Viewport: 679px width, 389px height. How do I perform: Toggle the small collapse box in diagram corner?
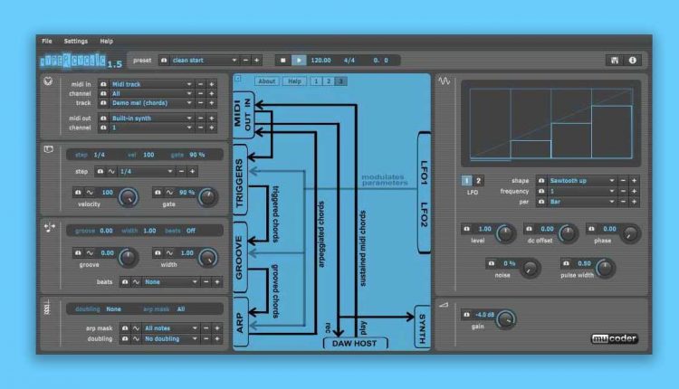(x=238, y=79)
